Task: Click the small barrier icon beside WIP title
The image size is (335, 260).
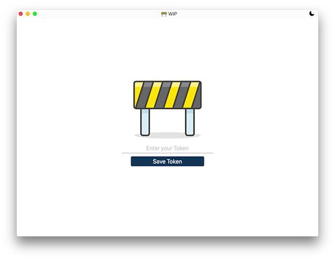Action: tap(164, 14)
